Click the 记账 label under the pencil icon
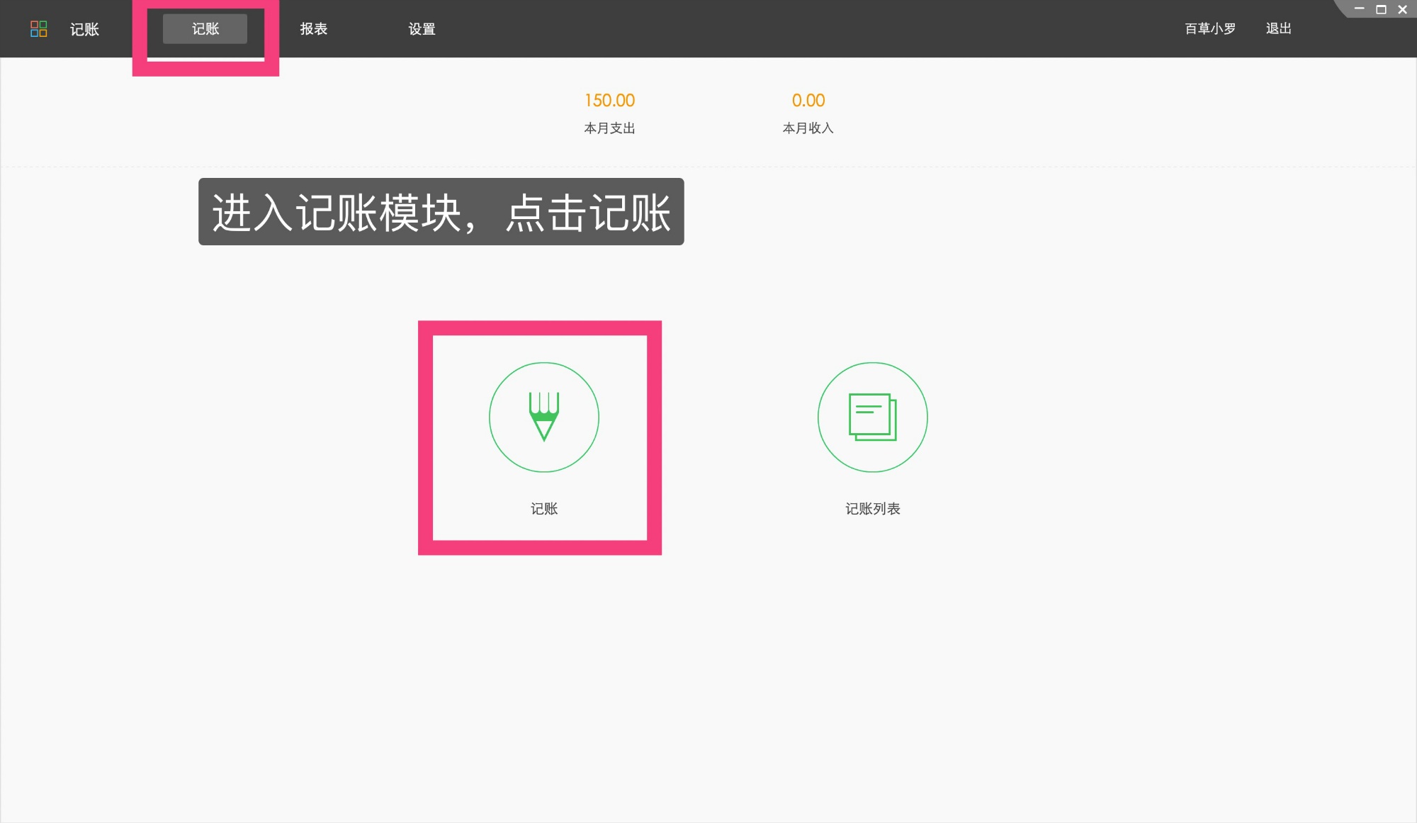The image size is (1417, 823). (543, 508)
